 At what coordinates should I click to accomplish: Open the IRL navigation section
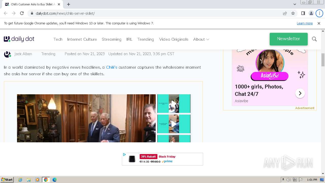click(x=129, y=39)
